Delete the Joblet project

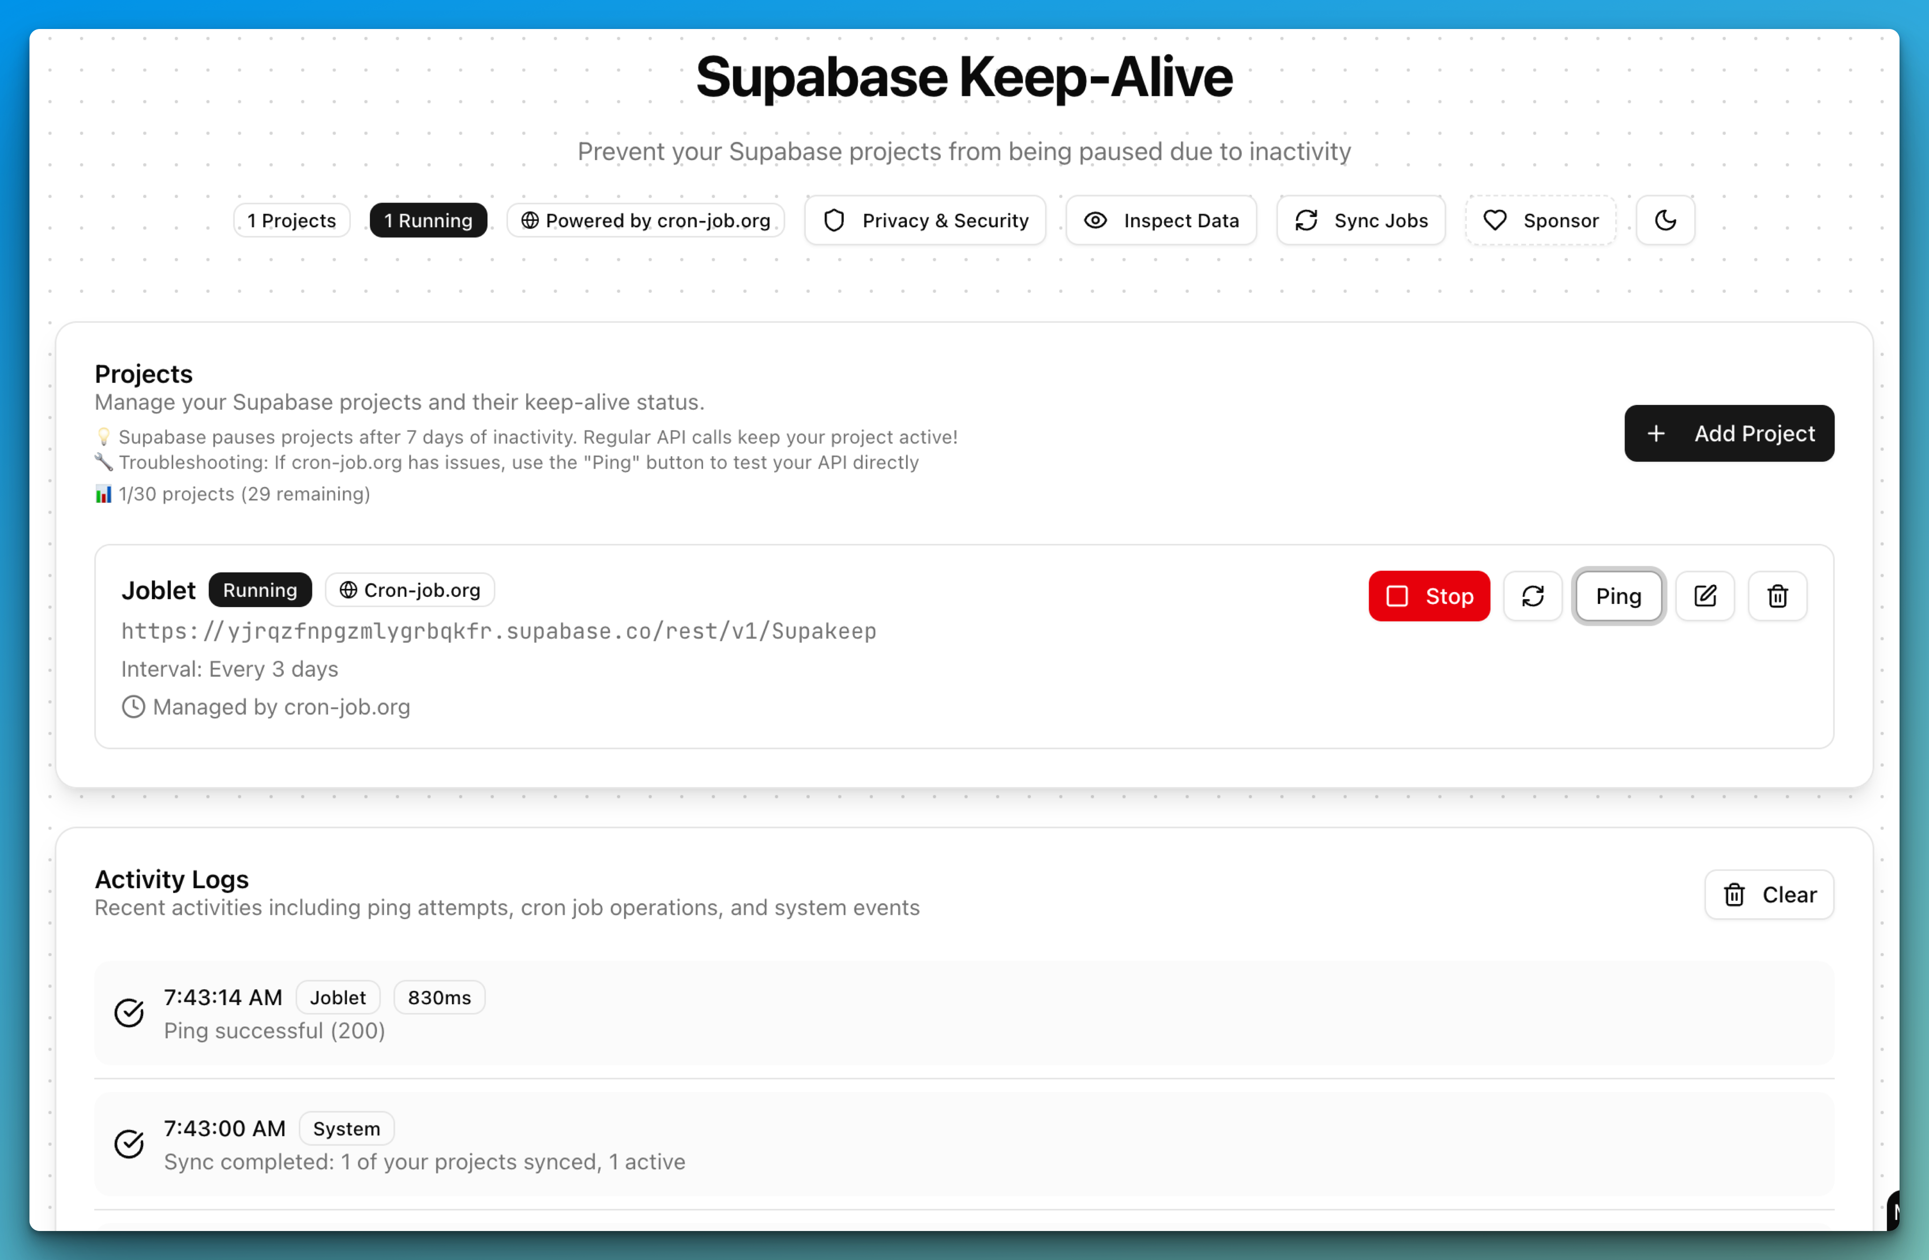coord(1777,596)
